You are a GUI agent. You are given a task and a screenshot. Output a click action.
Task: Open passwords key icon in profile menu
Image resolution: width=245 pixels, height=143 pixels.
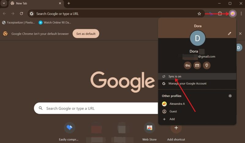tap(188, 65)
